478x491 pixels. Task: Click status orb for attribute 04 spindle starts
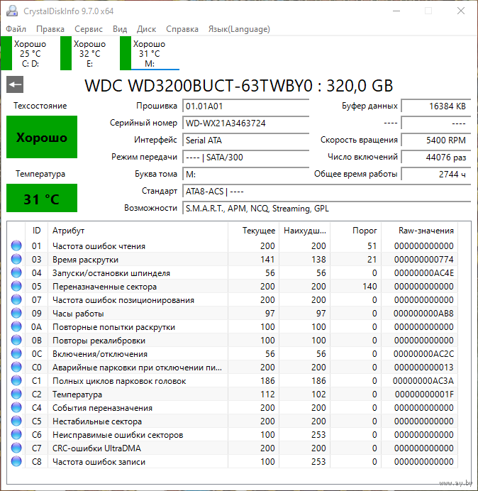point(16,272)
